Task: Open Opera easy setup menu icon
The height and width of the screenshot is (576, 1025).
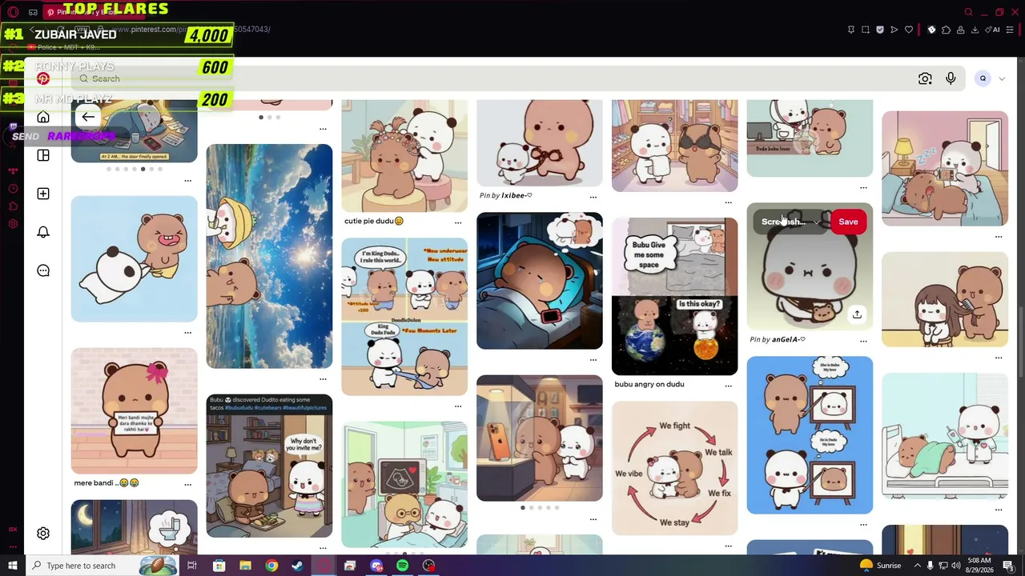Action: pyautogui.click(x=1008, y=30)
